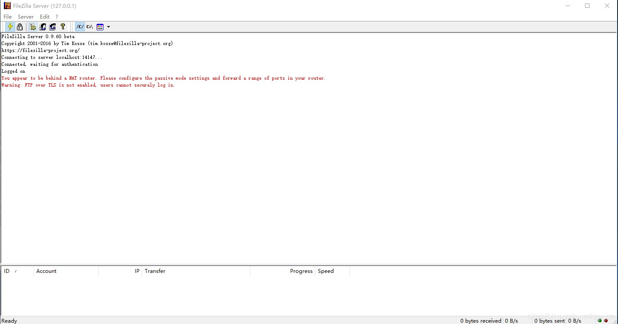The image size is (618, 324).
Task: Toggle the lightning bolt server connection icon
Action: click(10, 27)
